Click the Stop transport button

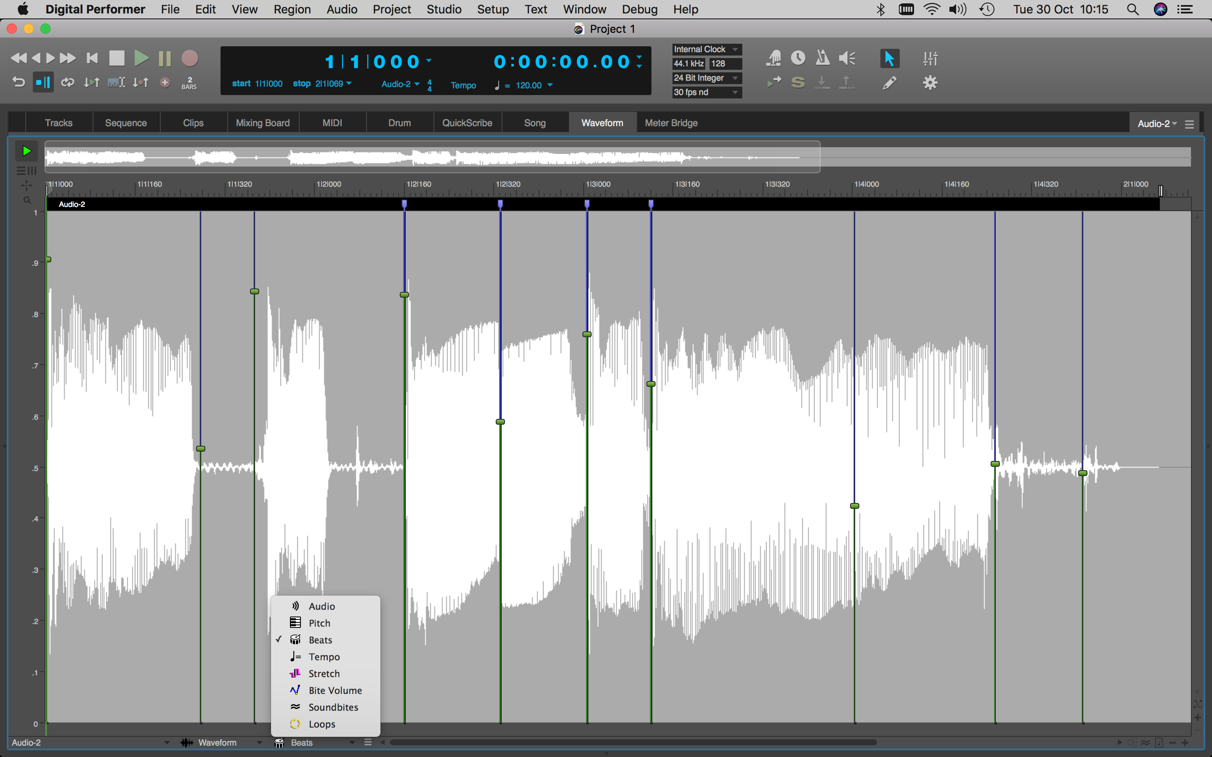point(117,58)
